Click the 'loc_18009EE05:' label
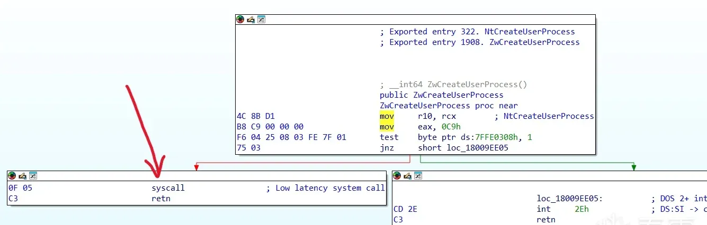This screenshot has width=707, height=225. pyautogui.click(x=570, y=199)
